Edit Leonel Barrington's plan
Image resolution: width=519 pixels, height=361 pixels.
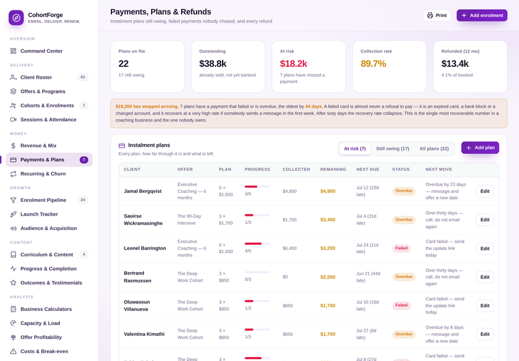(485, 249)
